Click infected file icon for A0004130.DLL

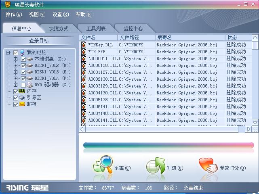point(84,93)
